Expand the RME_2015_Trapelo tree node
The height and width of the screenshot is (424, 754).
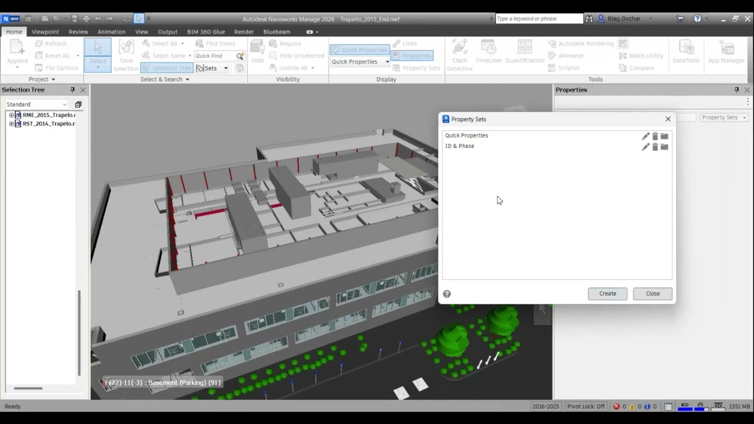(x=11, y=115)
